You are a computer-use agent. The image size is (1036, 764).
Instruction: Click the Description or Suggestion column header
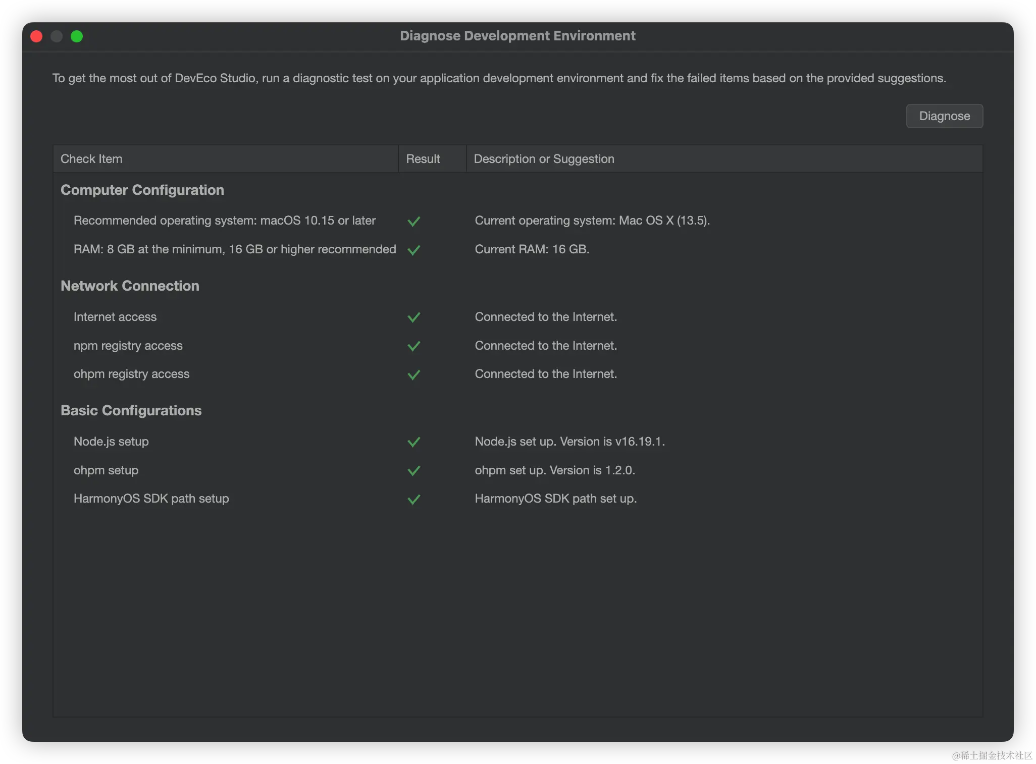[544, 159]
